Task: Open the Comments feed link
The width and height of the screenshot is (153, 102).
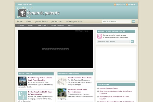Action: point(132,5)
